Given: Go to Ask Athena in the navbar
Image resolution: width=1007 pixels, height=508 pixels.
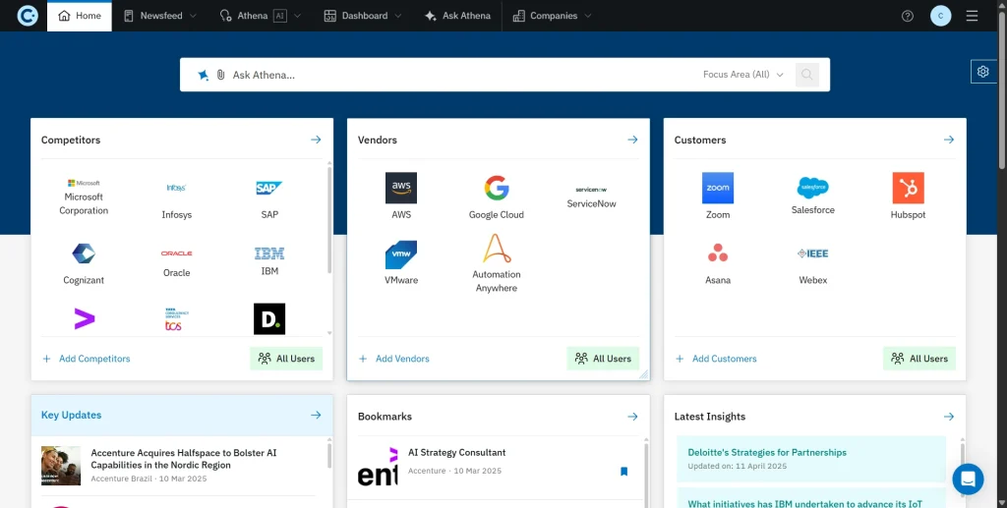Looking at the screenshot, I should coord(458,16).
